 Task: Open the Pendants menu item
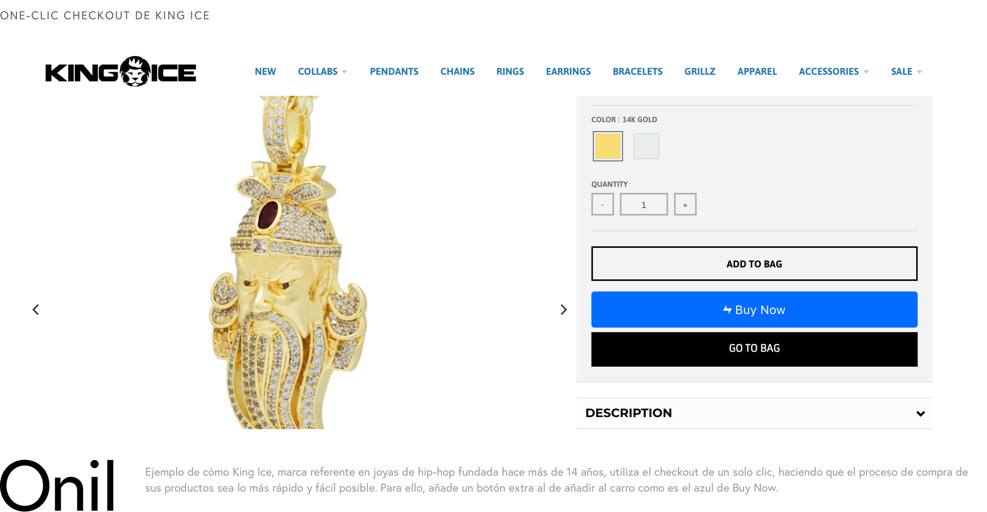(x=394, y=72)
